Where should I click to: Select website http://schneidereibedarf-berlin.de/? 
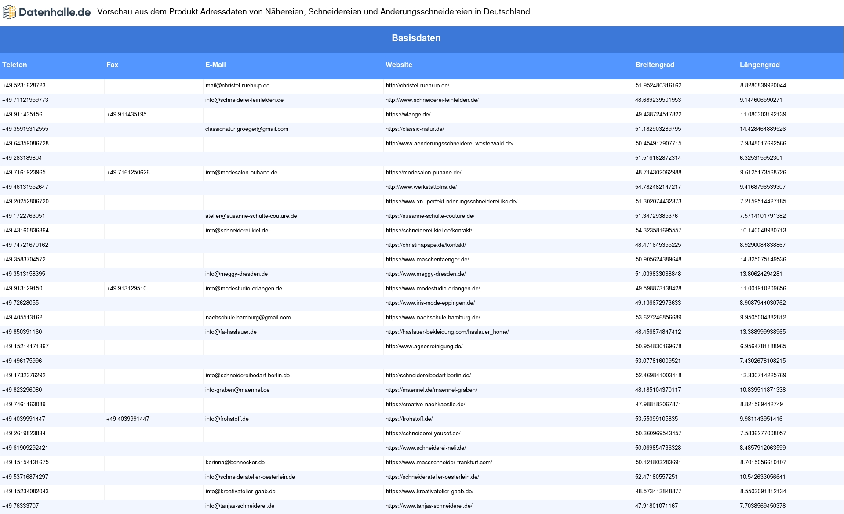click(429, 376)
